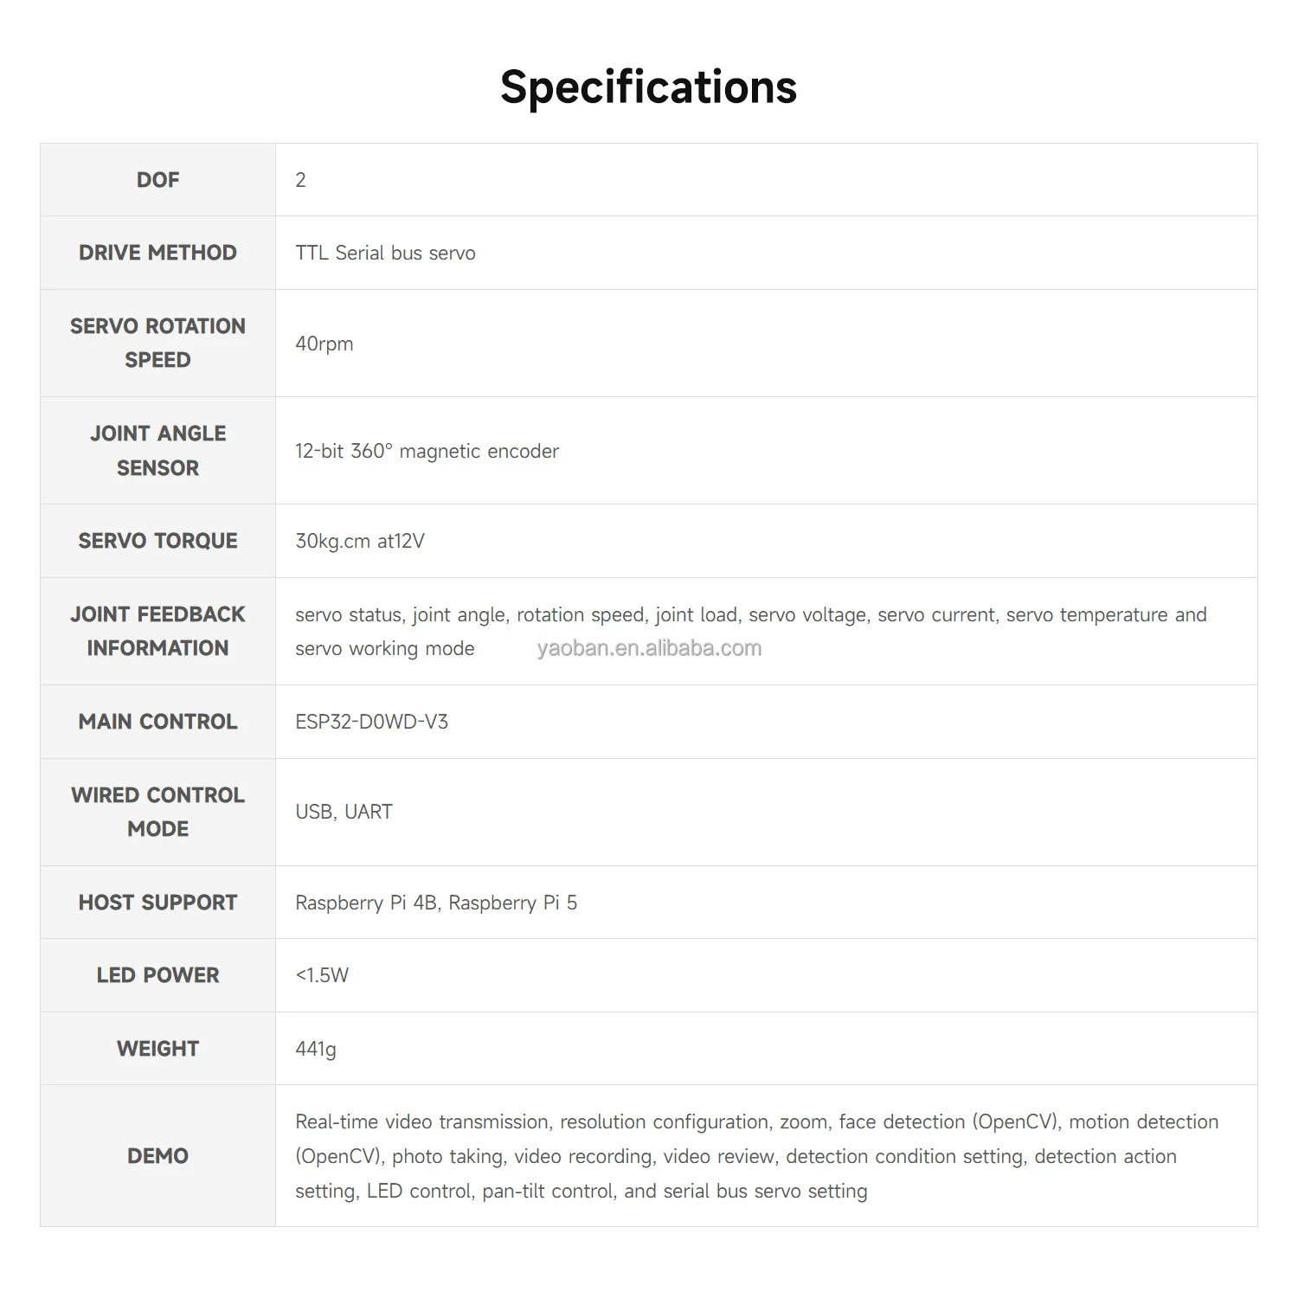
Task: Click the 40rpm value text
Action: pyautogui.click(x=324, y=344)
